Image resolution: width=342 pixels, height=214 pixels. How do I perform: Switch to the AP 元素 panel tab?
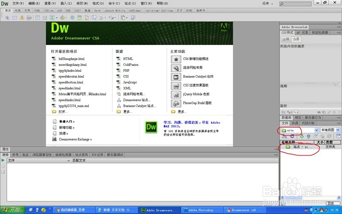(x=302, y=33)
